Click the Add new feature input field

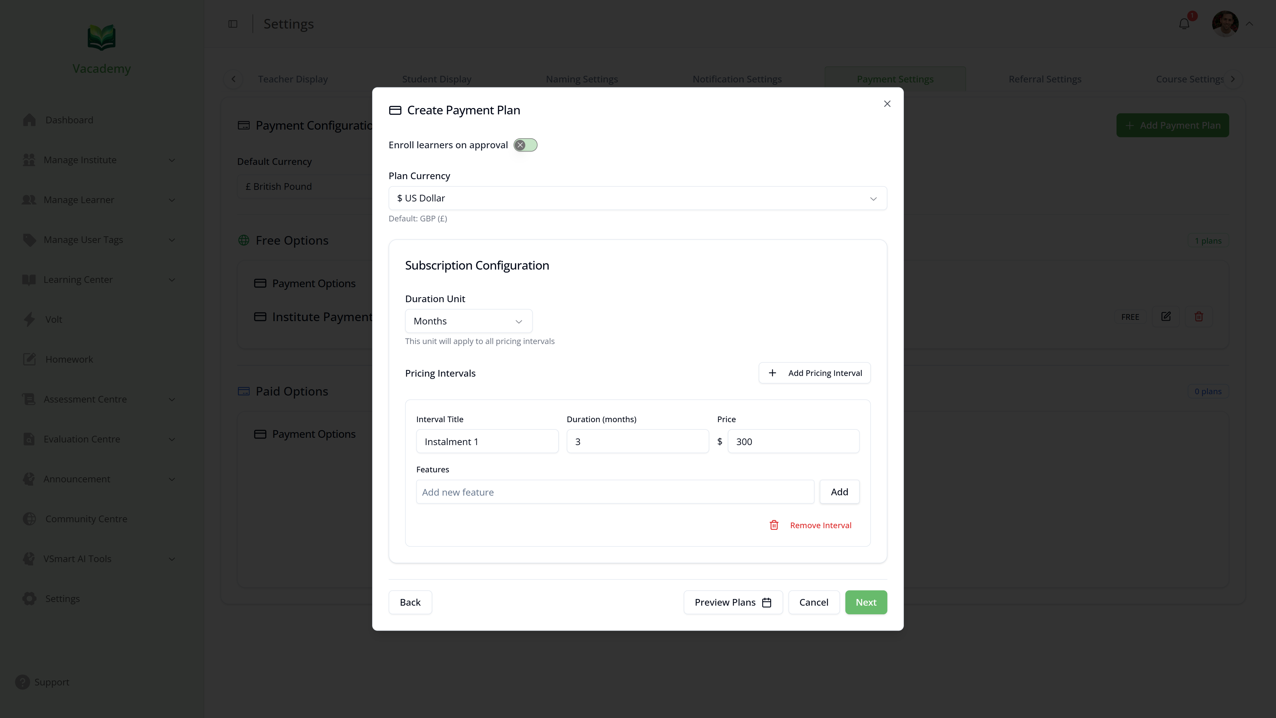pyautogui.click(x=615, y=492)
